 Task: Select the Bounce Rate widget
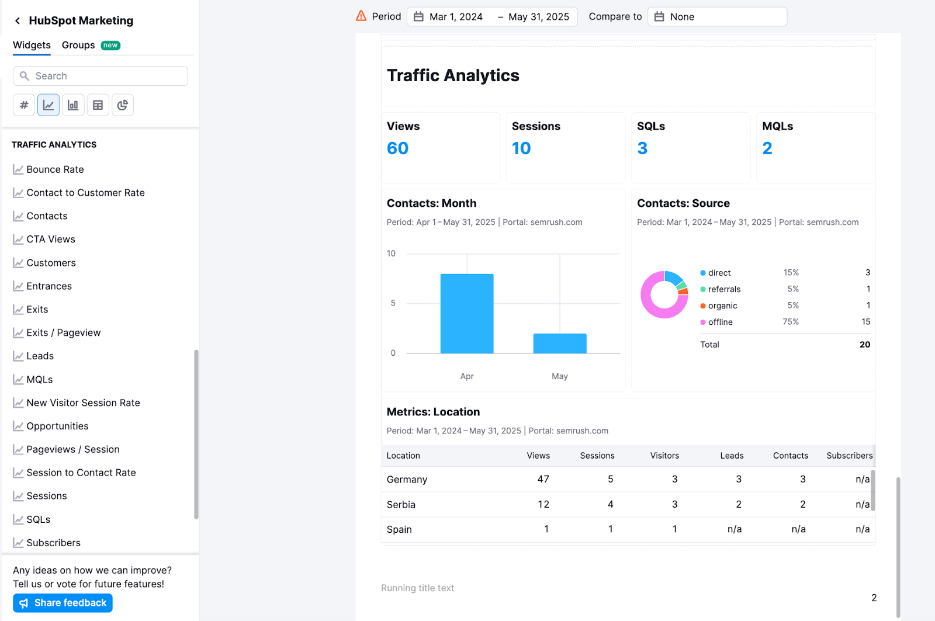pyautogui.click(x=55, y=169)
